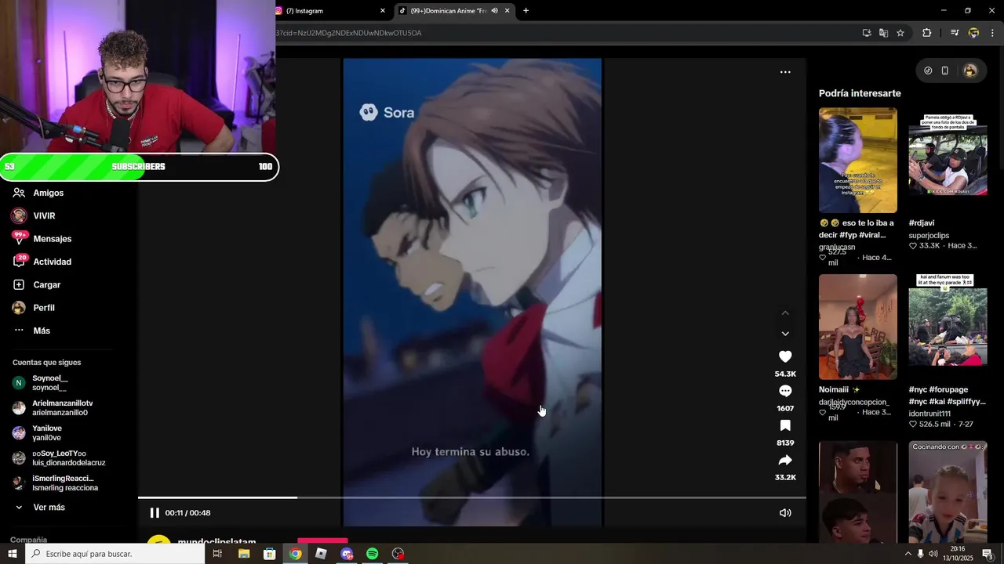Open Soynoel__ followed account
Image resolution: width=1004 pixels, height=564 pixels.
coord(49,383)
